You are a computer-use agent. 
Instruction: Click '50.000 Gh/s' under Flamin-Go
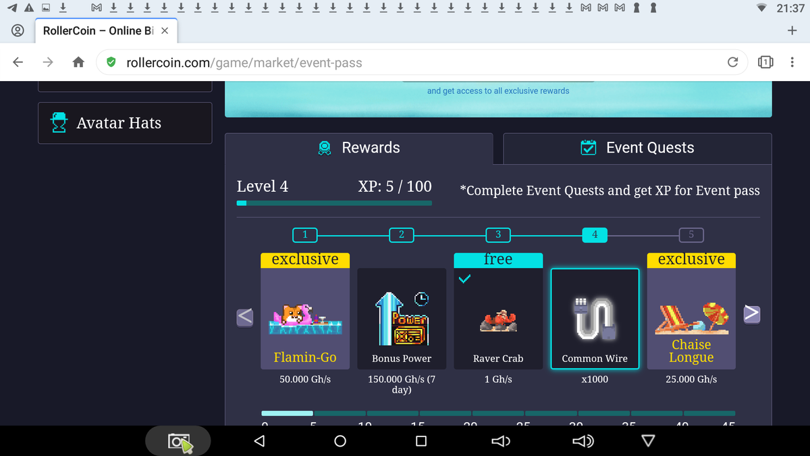(305, 380)
